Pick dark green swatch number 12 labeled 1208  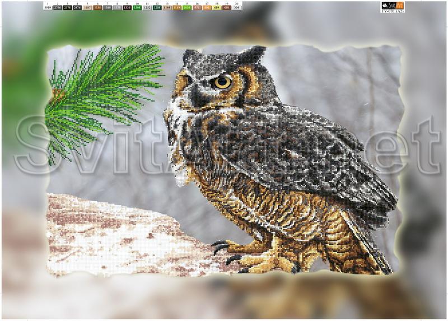pyautogui.click(x=157, y=8)
